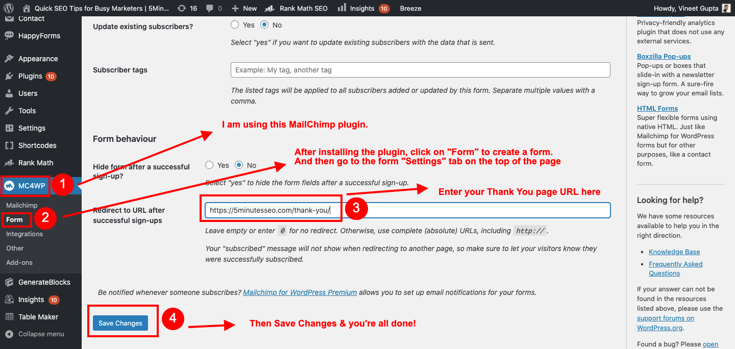Click the Appearance paintbrush icon
The image size is (735, 349).
pyautogui.click(x=9, y=59)
